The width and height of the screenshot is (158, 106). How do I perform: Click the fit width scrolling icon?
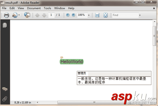[97, 15]
